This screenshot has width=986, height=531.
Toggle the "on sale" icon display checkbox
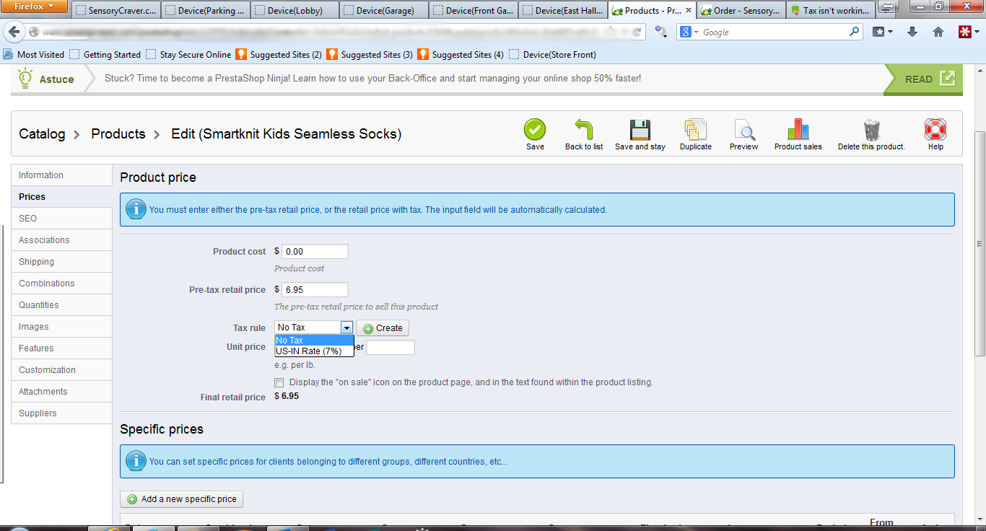click(279, 382)
